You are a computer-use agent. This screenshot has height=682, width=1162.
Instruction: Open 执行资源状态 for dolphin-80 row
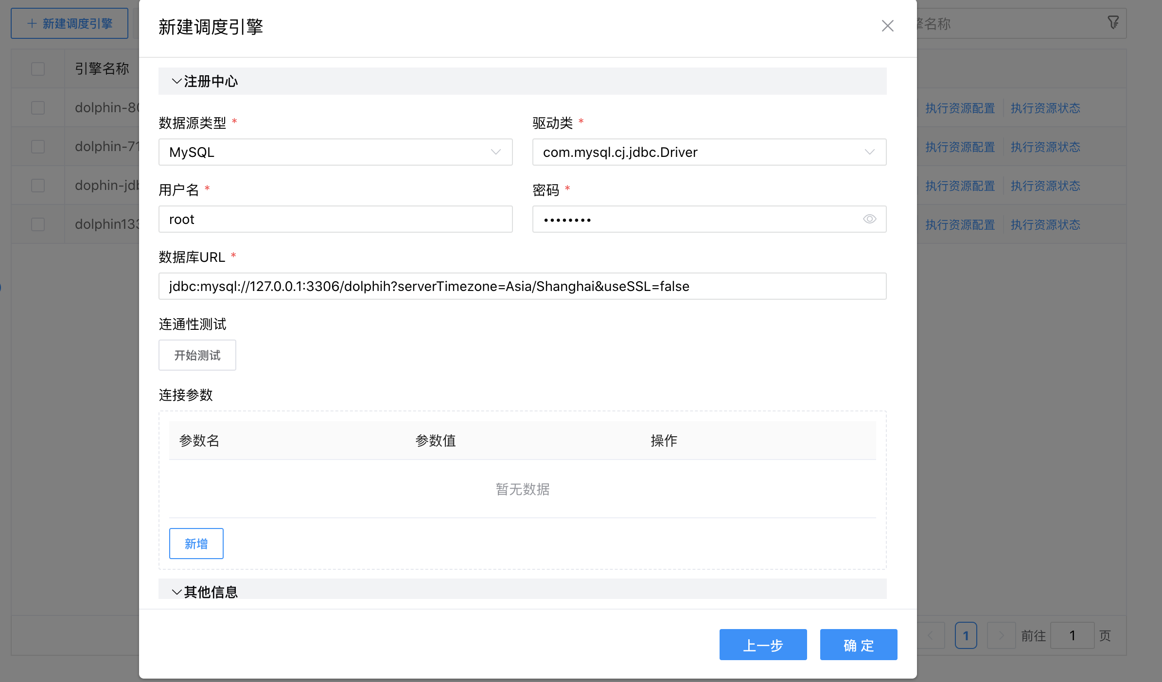[1045, 108]
